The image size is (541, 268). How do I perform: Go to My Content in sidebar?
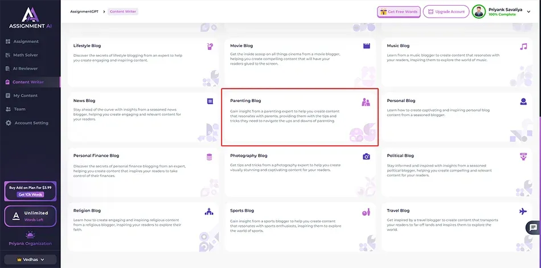point(25,95)
